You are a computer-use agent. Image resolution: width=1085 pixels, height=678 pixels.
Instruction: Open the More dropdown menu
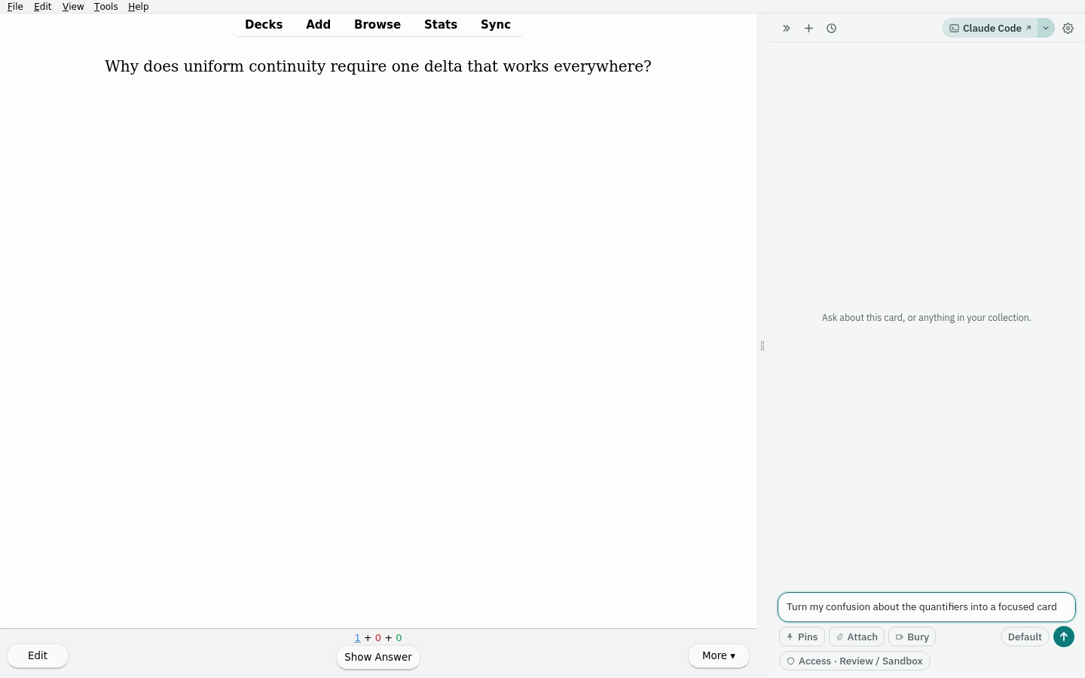(x=719, y=655)
